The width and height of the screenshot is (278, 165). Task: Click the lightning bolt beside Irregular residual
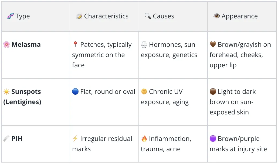75,138
